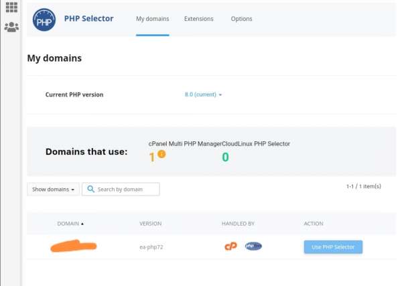This screenshot has width=402, height=286.
Task: Open the Show domains dropdown
Action: coord(53,190)
